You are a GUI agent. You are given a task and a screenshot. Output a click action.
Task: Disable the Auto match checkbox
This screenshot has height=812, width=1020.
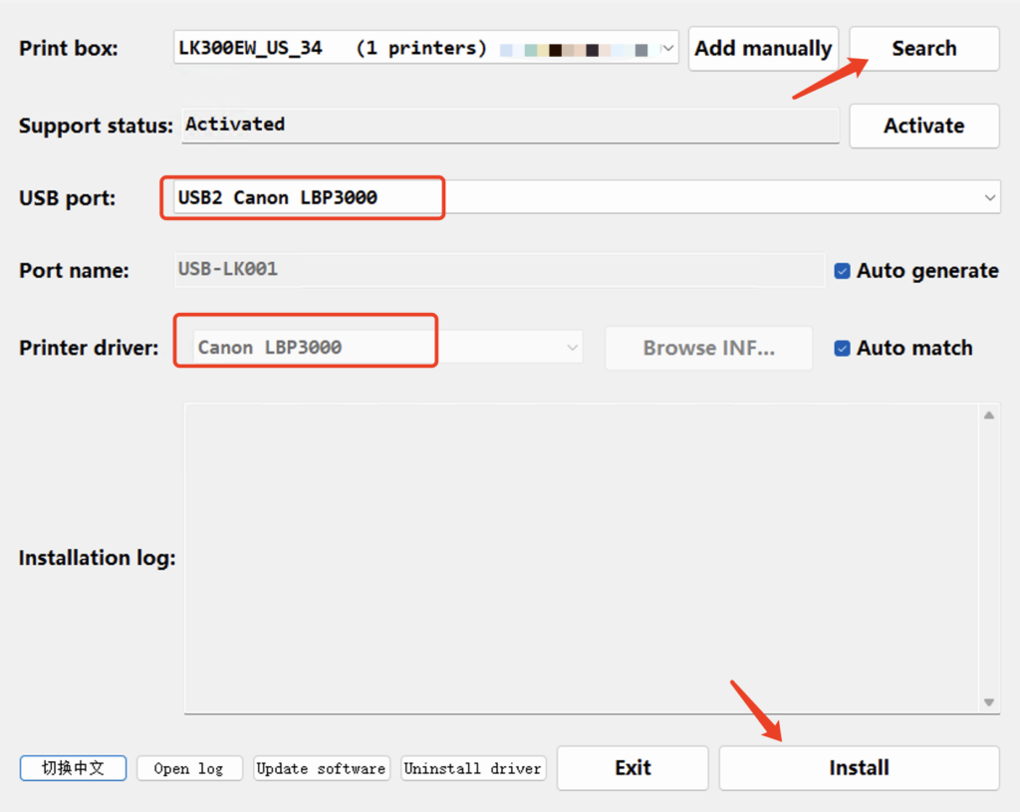[x=843, y=349]
